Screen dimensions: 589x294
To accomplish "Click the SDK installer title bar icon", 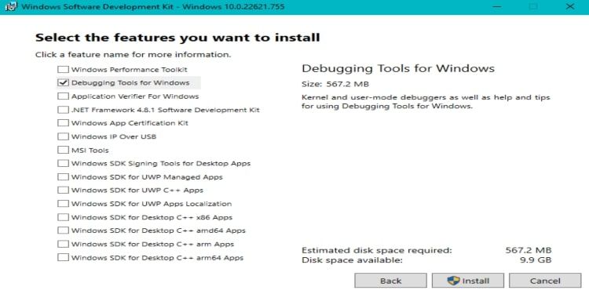I will (x=11, y=7).
